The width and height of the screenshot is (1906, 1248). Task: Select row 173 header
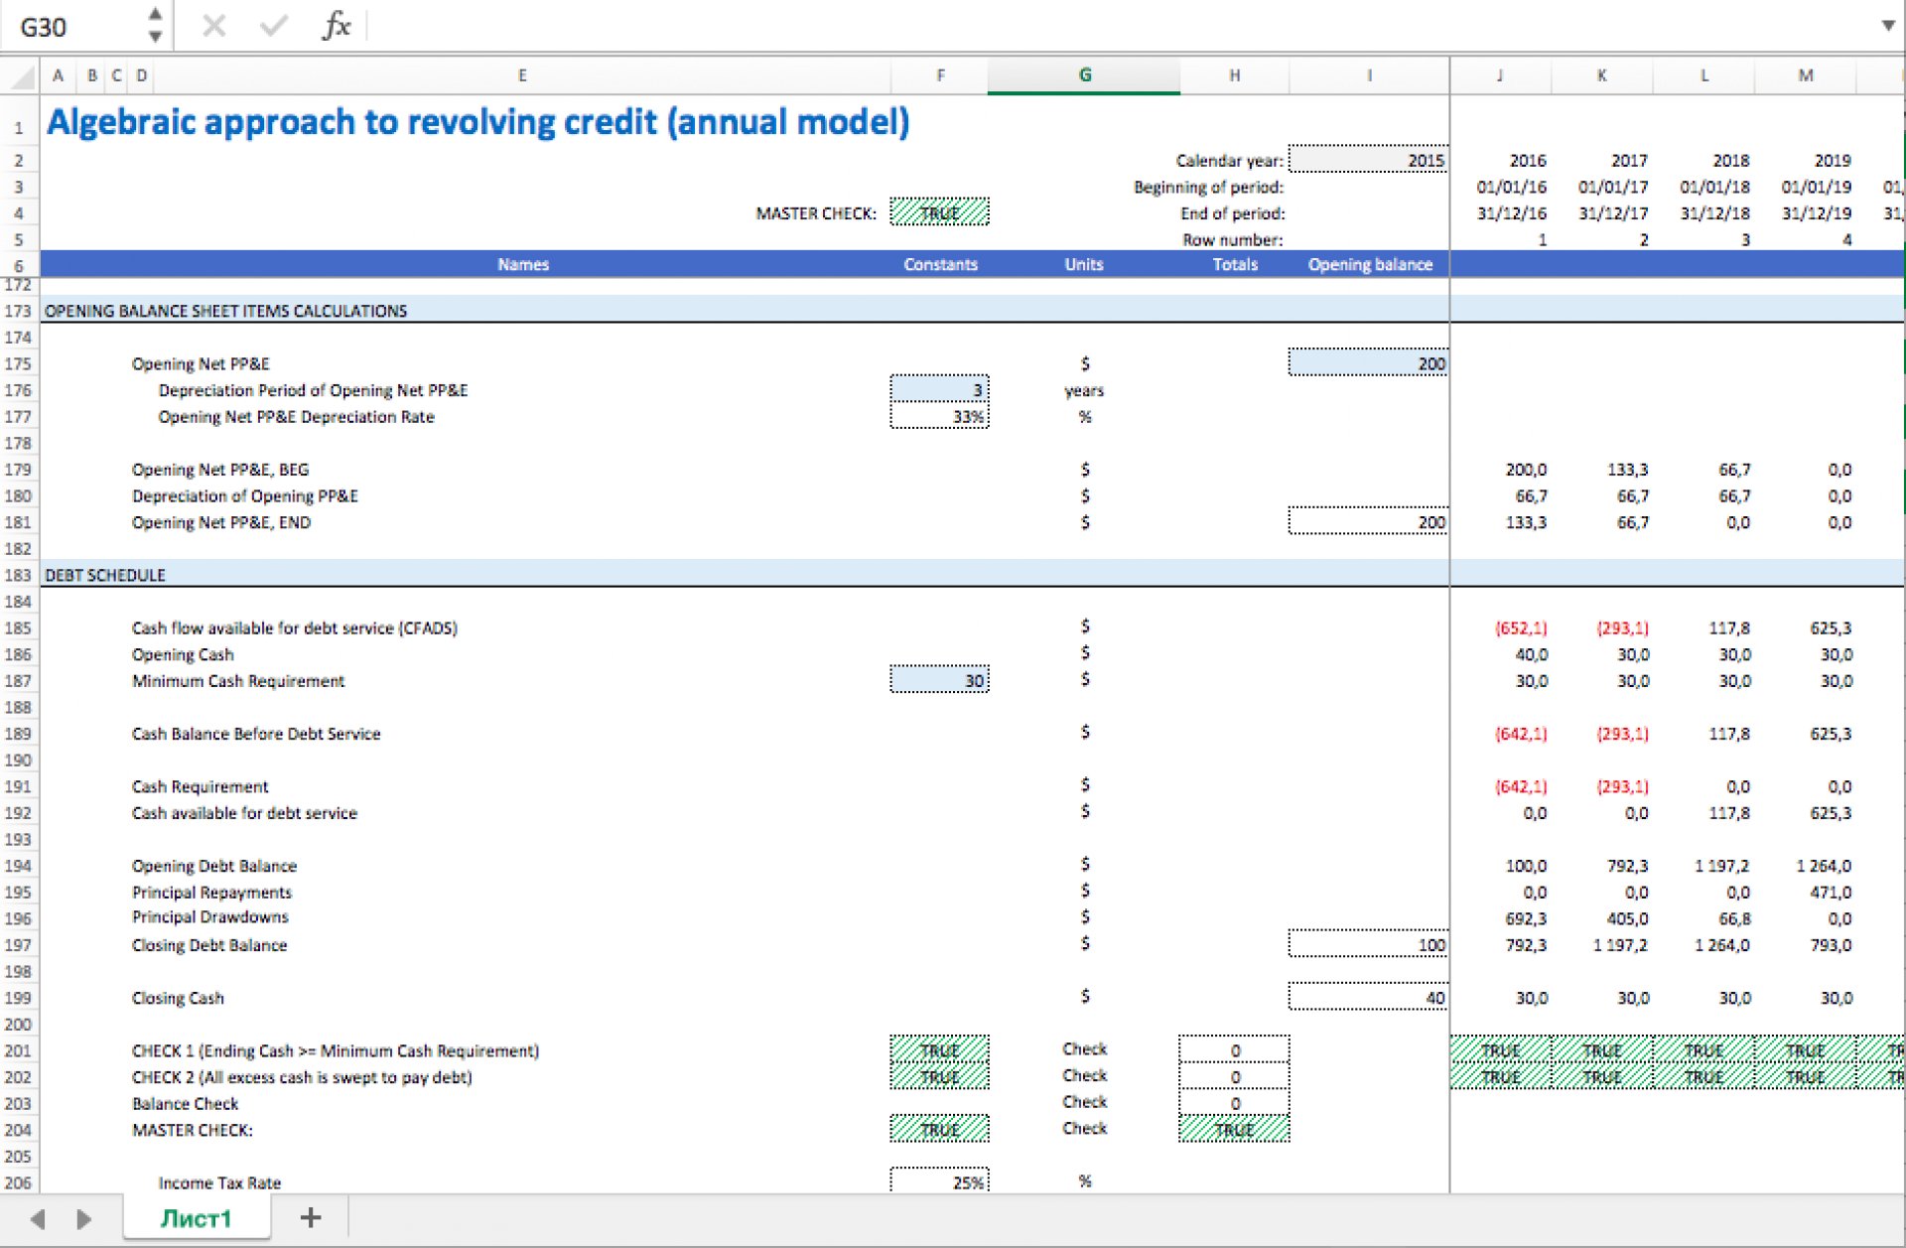19,311
